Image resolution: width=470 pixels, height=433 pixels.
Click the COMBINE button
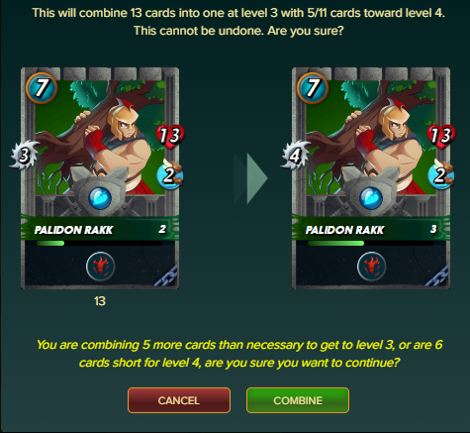(x=298, y=400)
